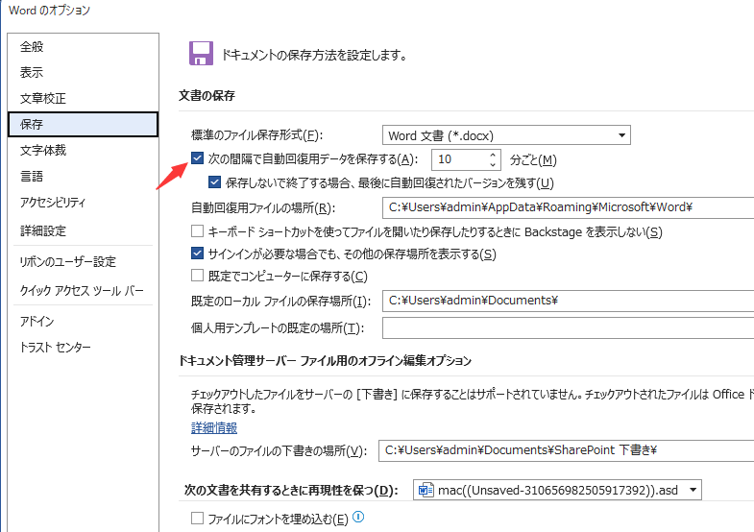Open アドイン options category
This screenshot has height=532, width=754.
pos(84,321)
